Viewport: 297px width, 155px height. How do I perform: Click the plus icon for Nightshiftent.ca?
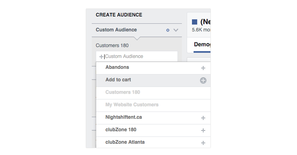(203, 118)
